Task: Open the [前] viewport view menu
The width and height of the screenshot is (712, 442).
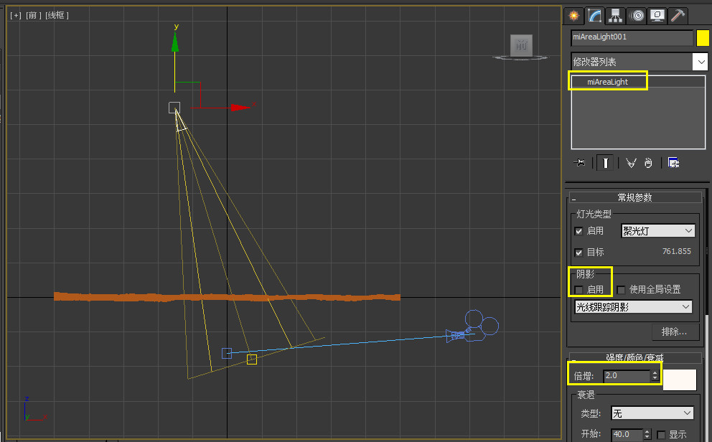Action: tap(34, 16)
